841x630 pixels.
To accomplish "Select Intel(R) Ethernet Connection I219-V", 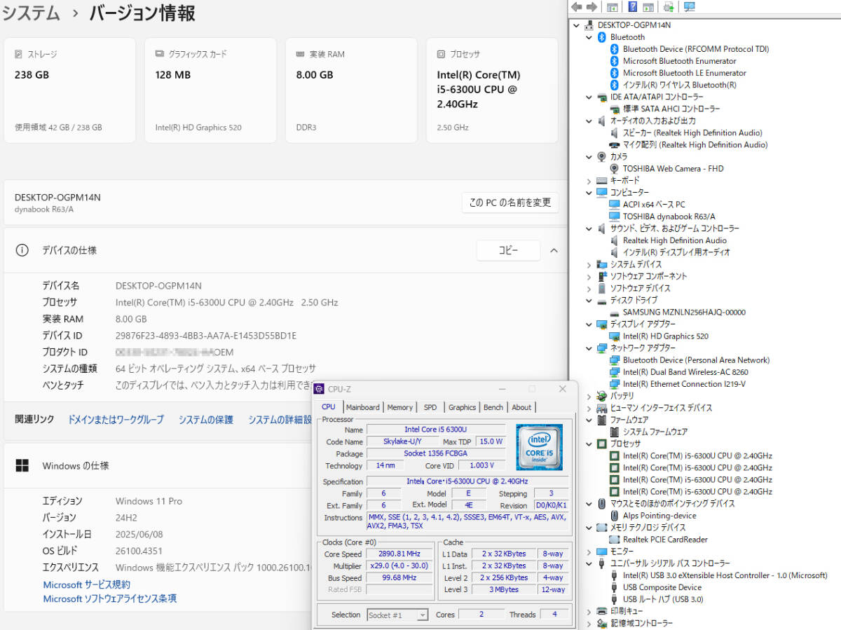I will tap(684, 384).
